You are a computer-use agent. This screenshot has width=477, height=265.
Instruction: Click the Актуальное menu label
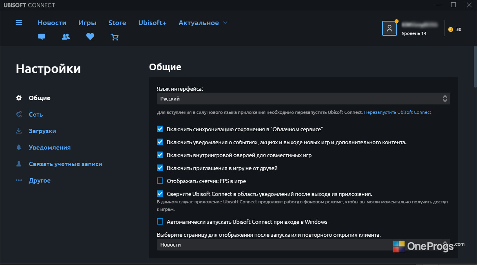[x=198, y=23]
